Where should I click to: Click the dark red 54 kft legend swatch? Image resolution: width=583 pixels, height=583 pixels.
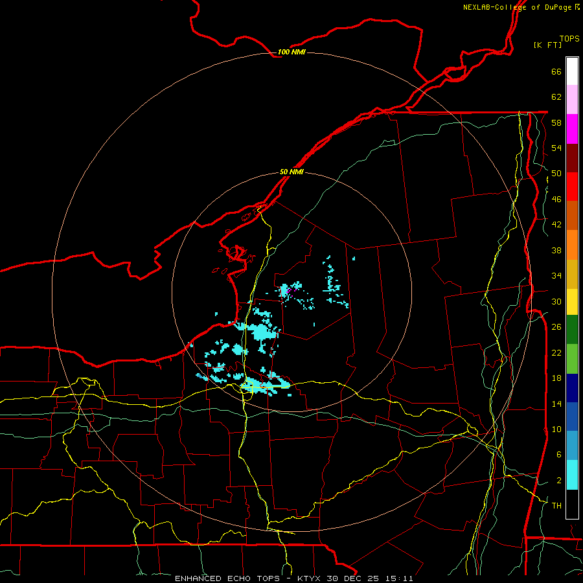[572, 157]
